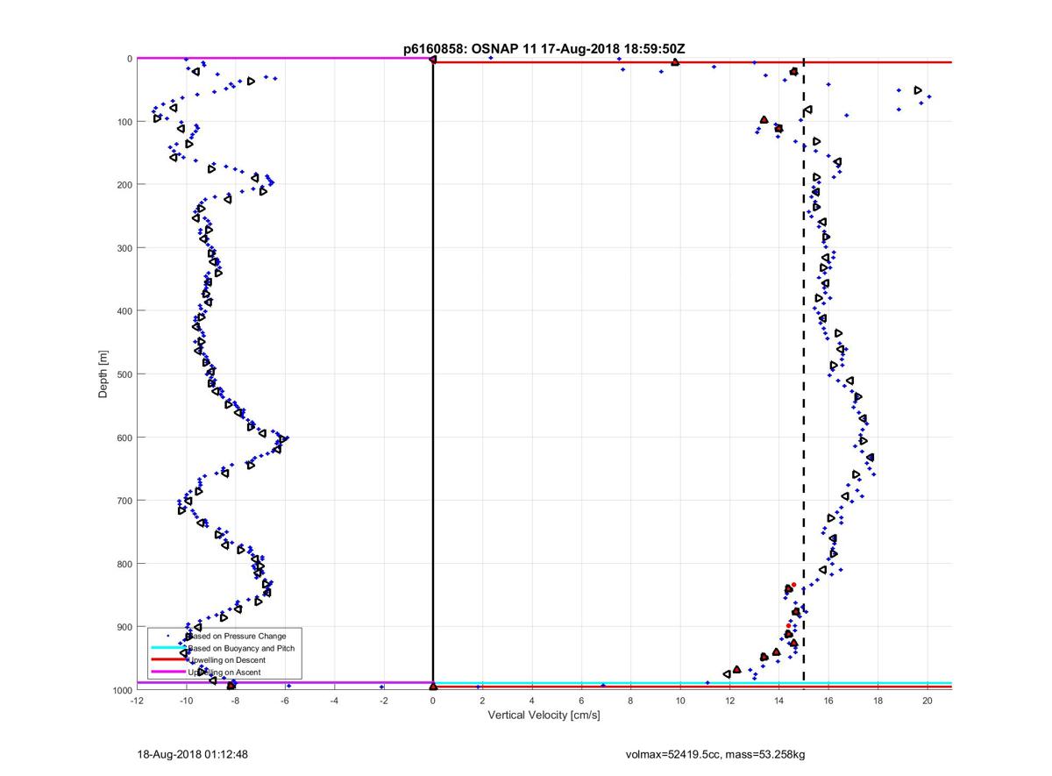
Task: Click the magenta line swatch in the legend
Action: click(168, 672)
